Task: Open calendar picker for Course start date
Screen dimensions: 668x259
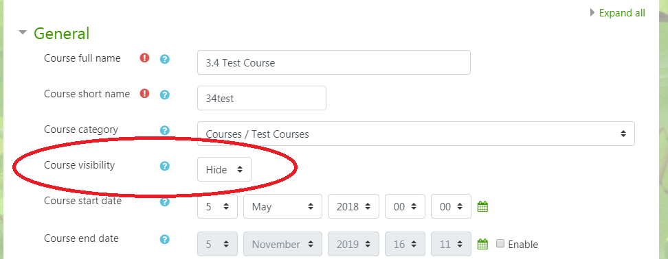Action: click(482, 207)
